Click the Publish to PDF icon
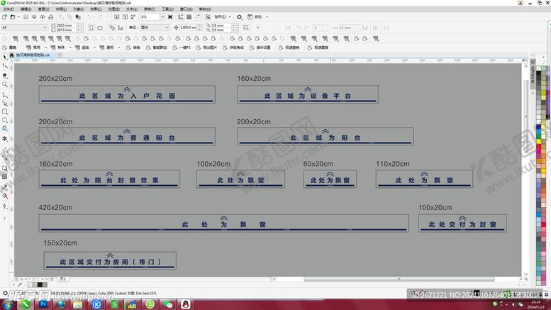 click(133, 17)
